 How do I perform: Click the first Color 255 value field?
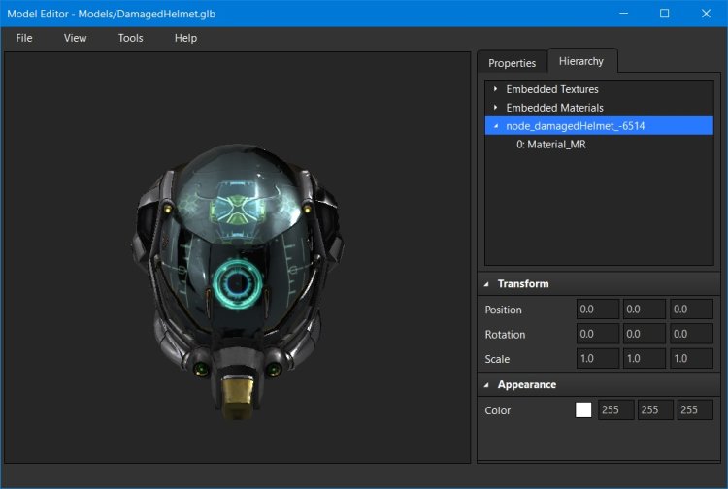[616, 410]
